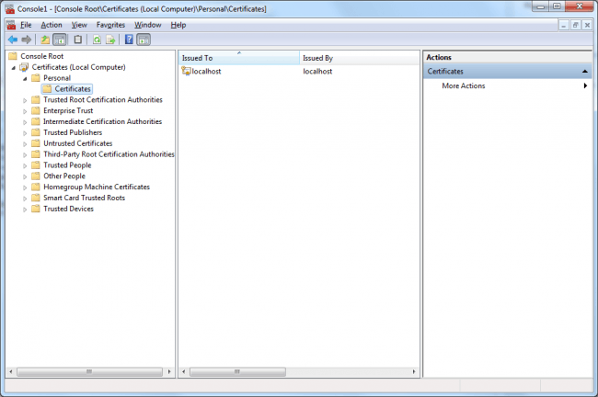Open More Actions submenu

coord(463,85)
